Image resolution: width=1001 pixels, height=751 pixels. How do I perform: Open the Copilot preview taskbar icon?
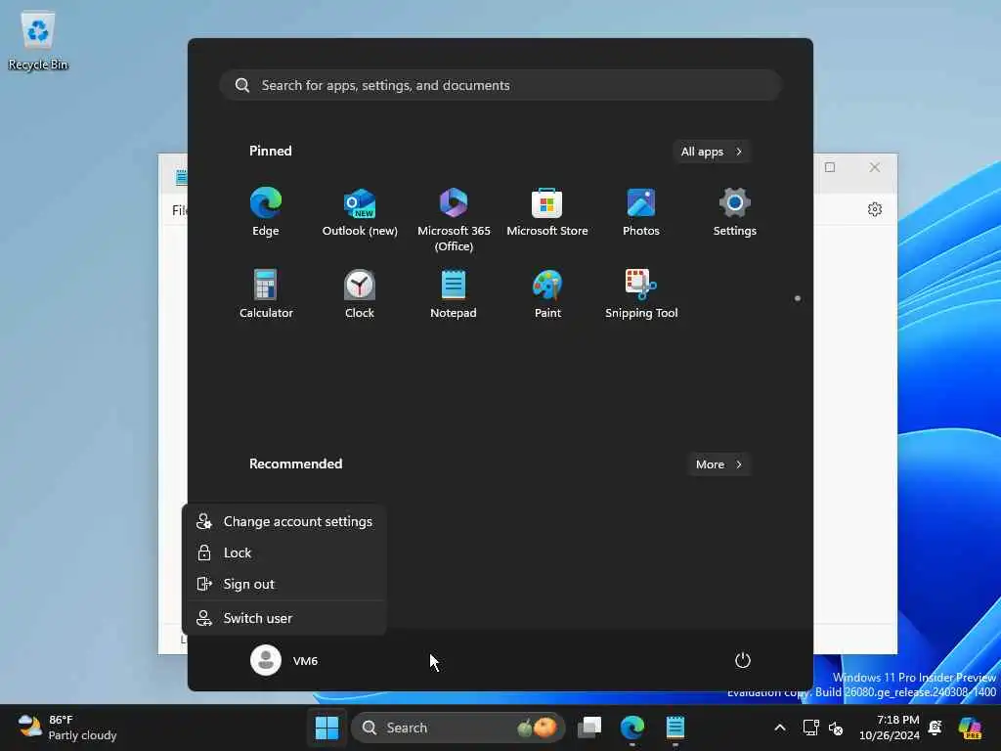(x=970, y=728)
